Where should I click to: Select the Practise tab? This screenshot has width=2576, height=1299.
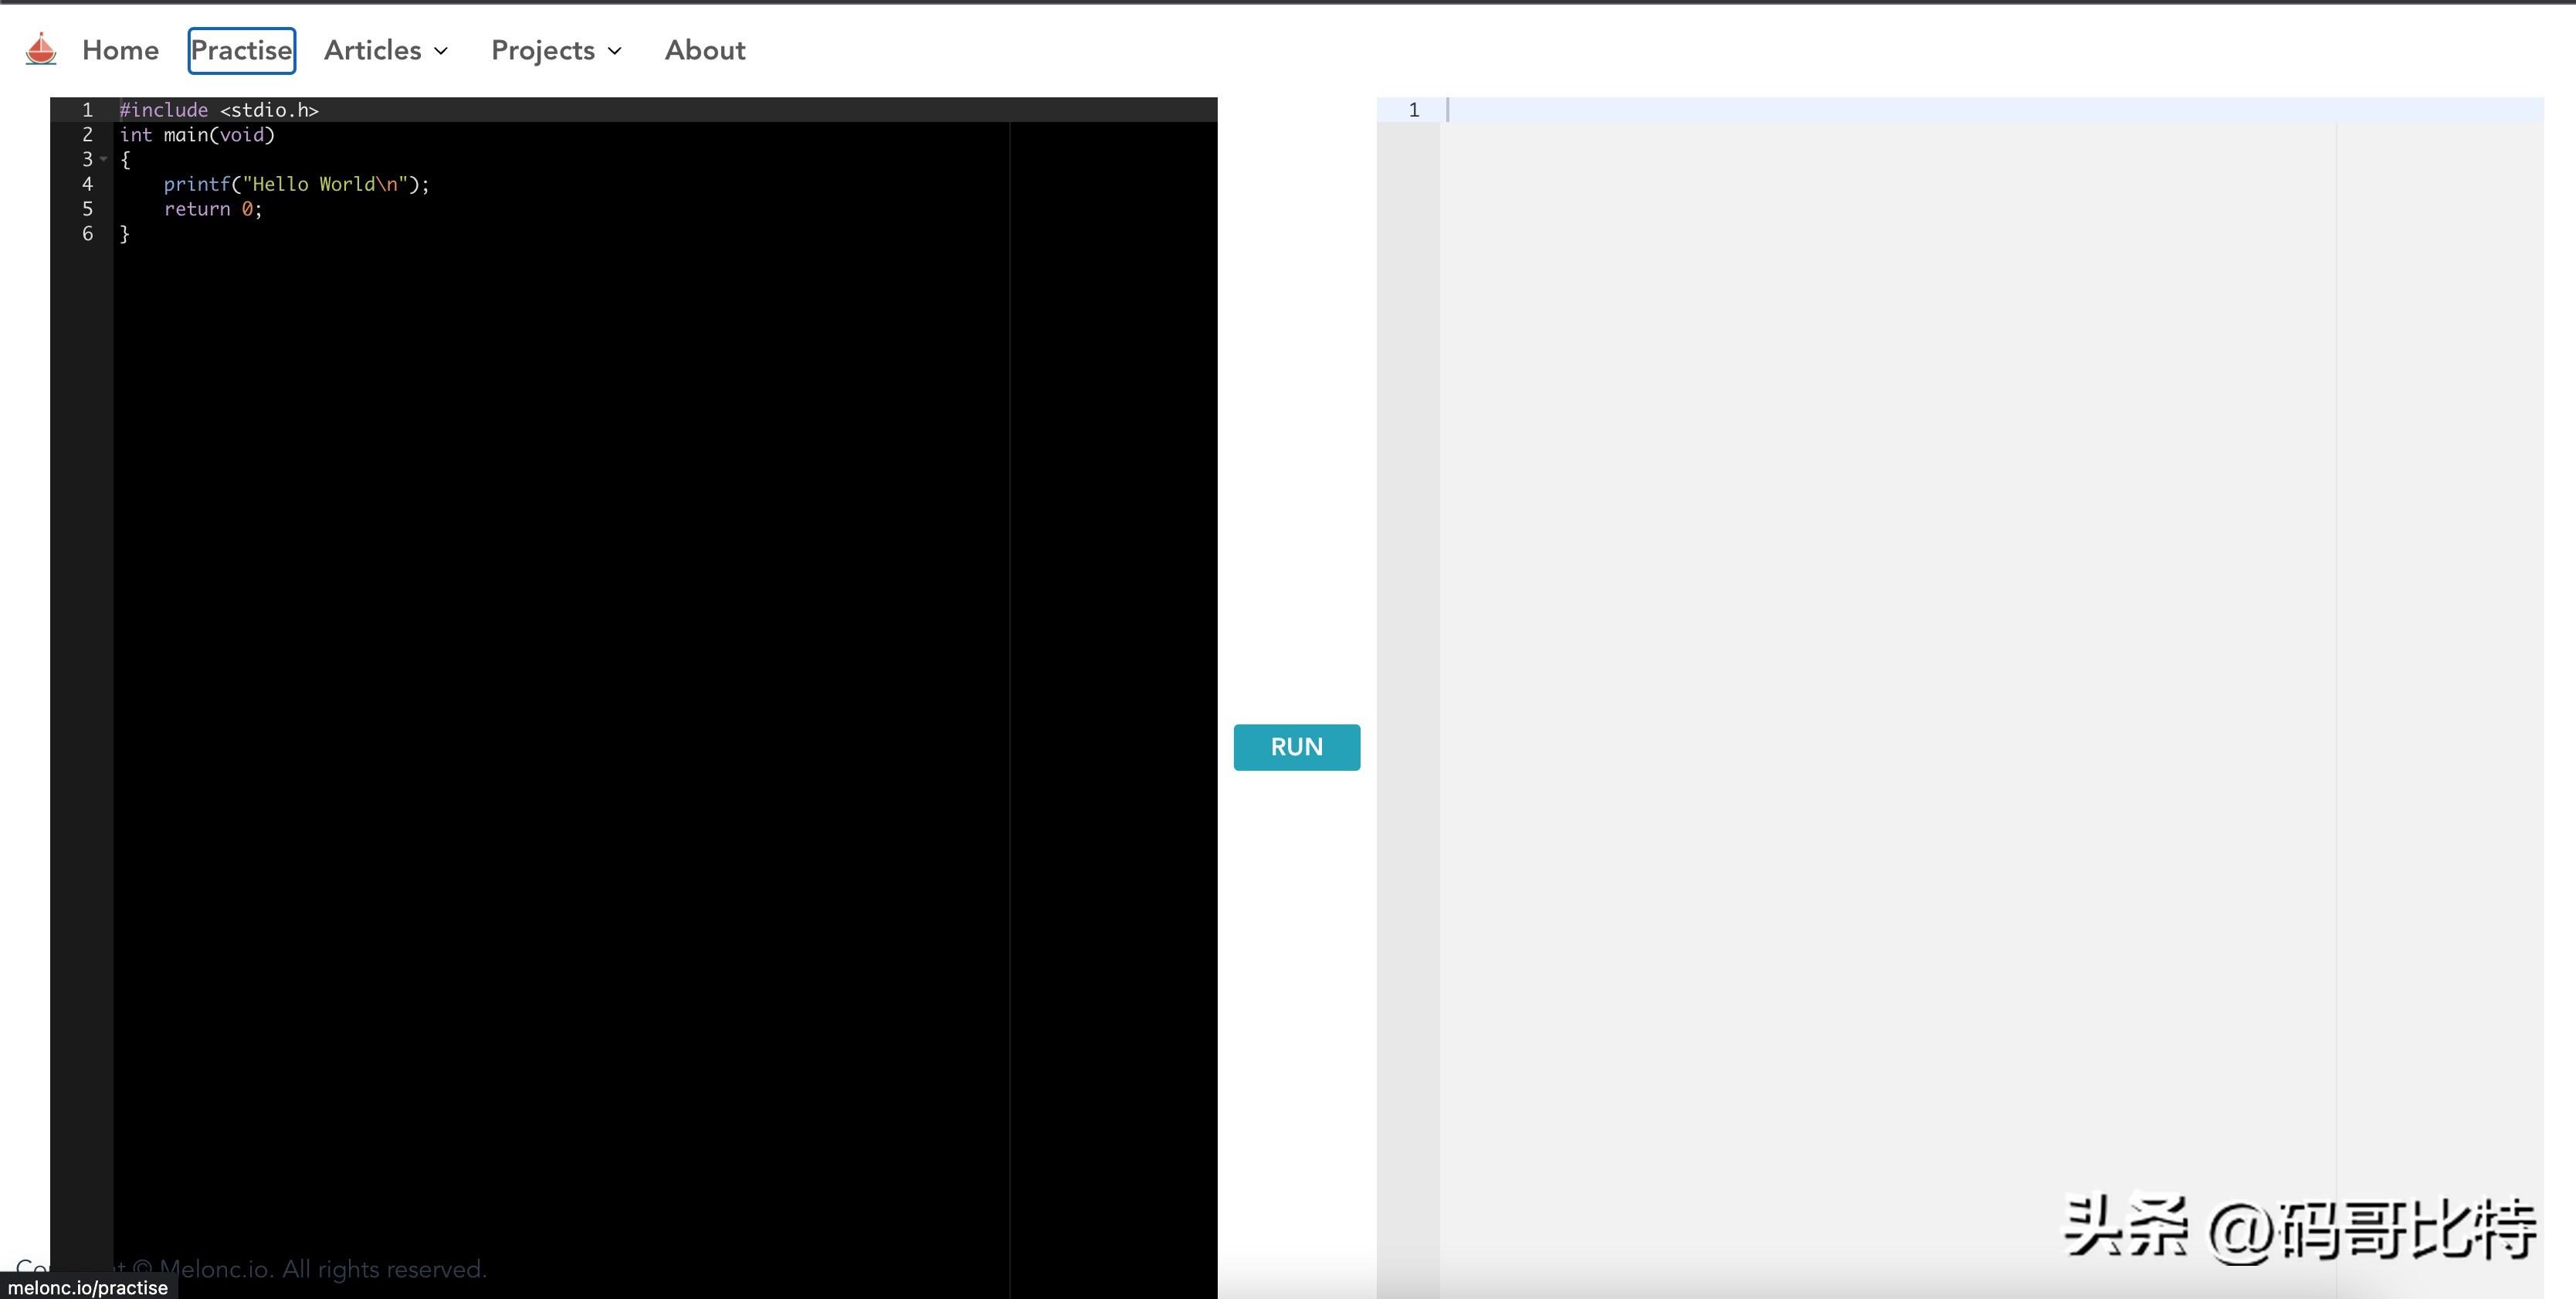tap(240, 49)
